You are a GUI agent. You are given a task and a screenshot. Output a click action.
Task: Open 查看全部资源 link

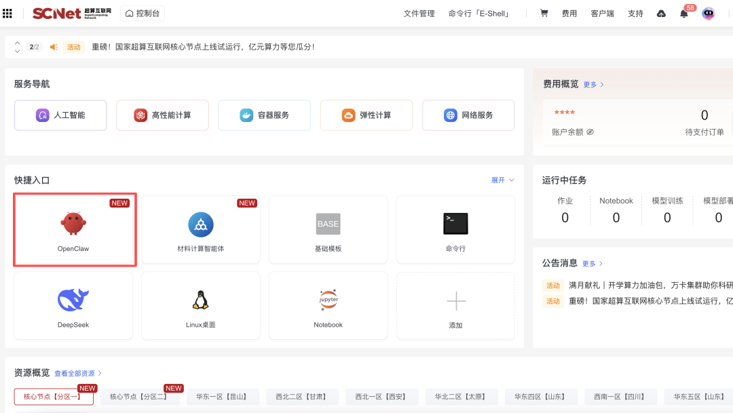[x=77, y=373]
